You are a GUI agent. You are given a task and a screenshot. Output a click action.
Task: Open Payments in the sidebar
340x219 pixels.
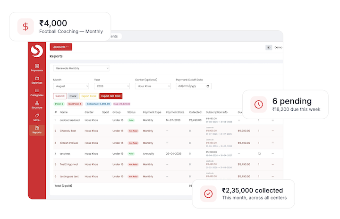tap(37, 68)
